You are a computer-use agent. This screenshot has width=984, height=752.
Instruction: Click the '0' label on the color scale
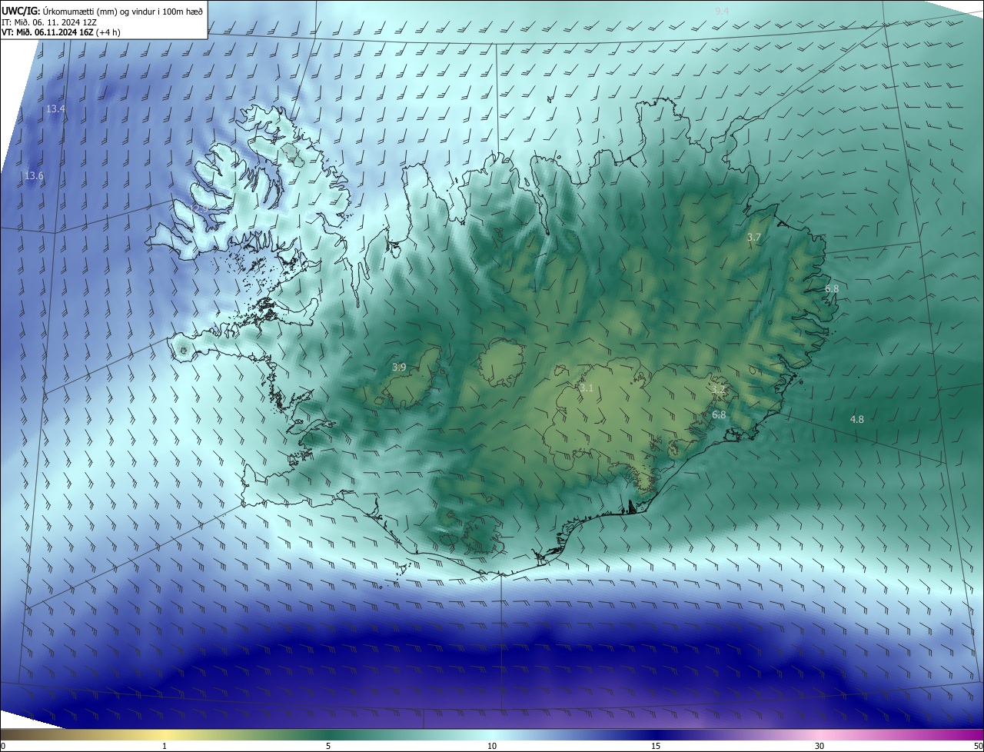[3, 746]
